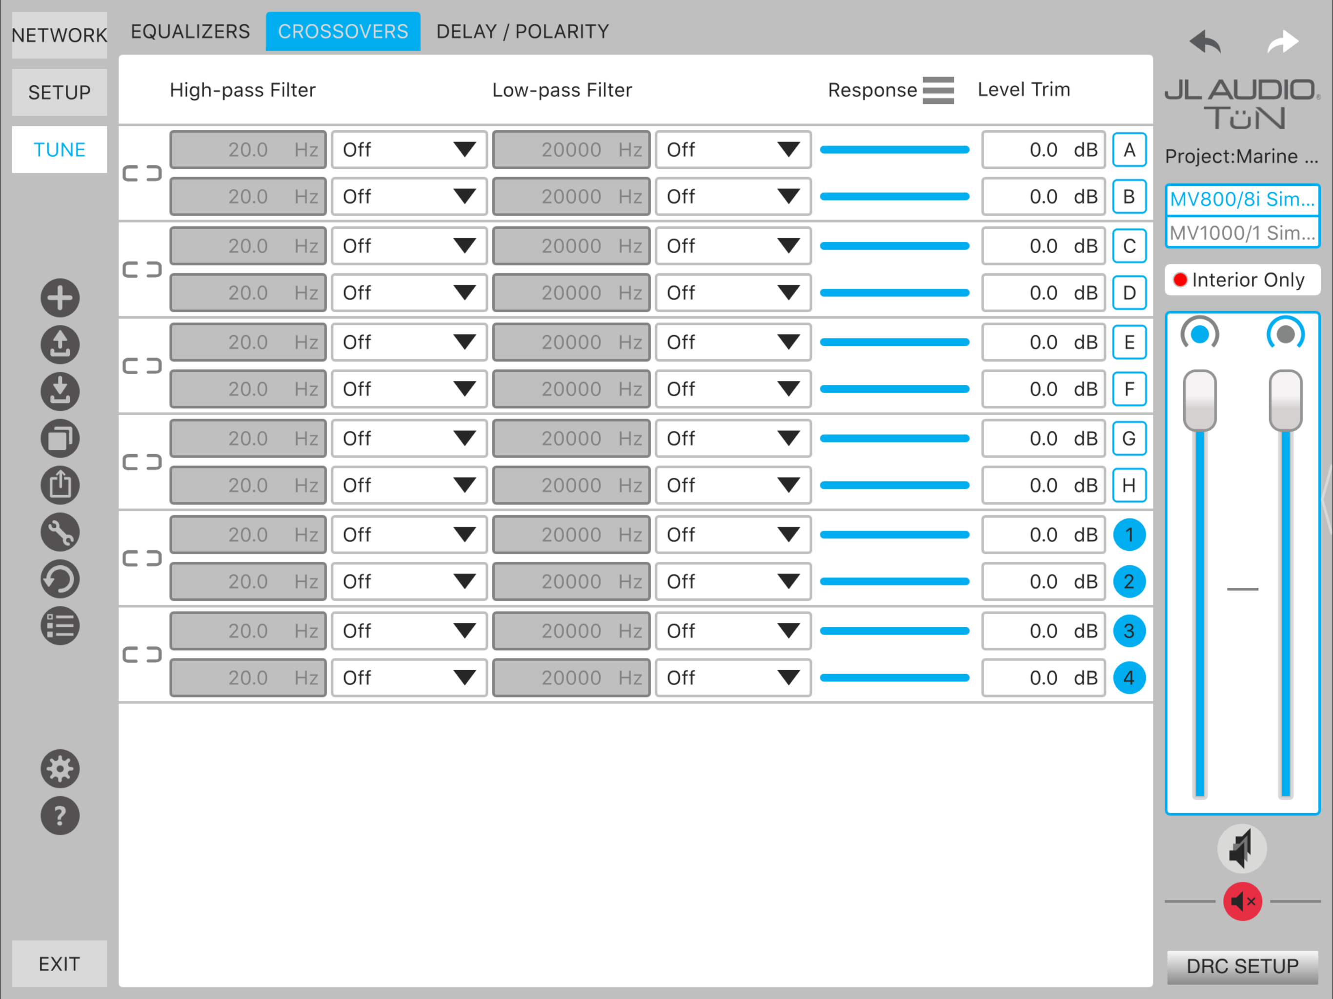Open the DELAY / POLARITY tab
1333x999 pixels.
tap(523, 31)
